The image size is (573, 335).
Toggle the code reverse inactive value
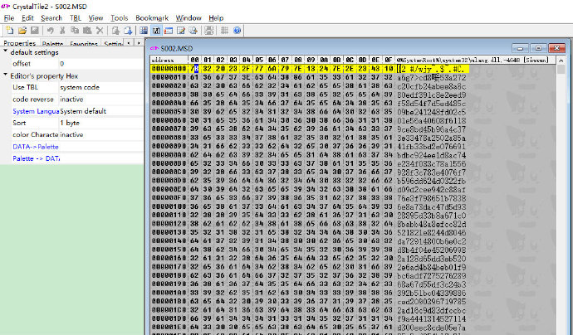point(100,100)
